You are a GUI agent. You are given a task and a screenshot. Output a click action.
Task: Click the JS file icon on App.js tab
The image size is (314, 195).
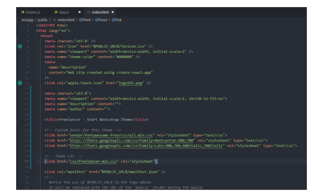[x=56, y=12]
